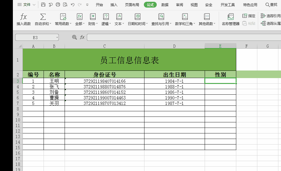Click Trace Precedents (追踪引用)
The height and width of the screenshot is (171, 281).
pyautogui.click(x=270, y=16)
